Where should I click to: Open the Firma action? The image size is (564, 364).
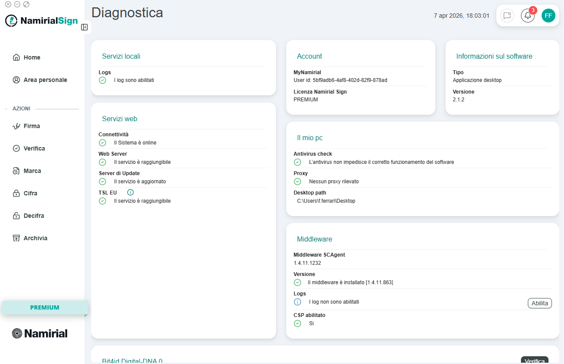pyautogui.click(x=32, y=126)
